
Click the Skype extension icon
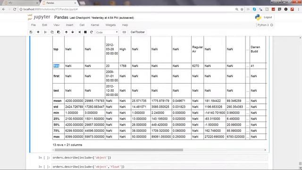(x=254, y=9)
